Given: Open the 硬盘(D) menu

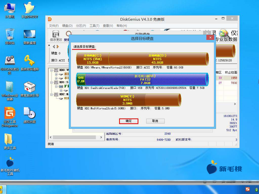Looking at the screenshot, I should [67, 26].
